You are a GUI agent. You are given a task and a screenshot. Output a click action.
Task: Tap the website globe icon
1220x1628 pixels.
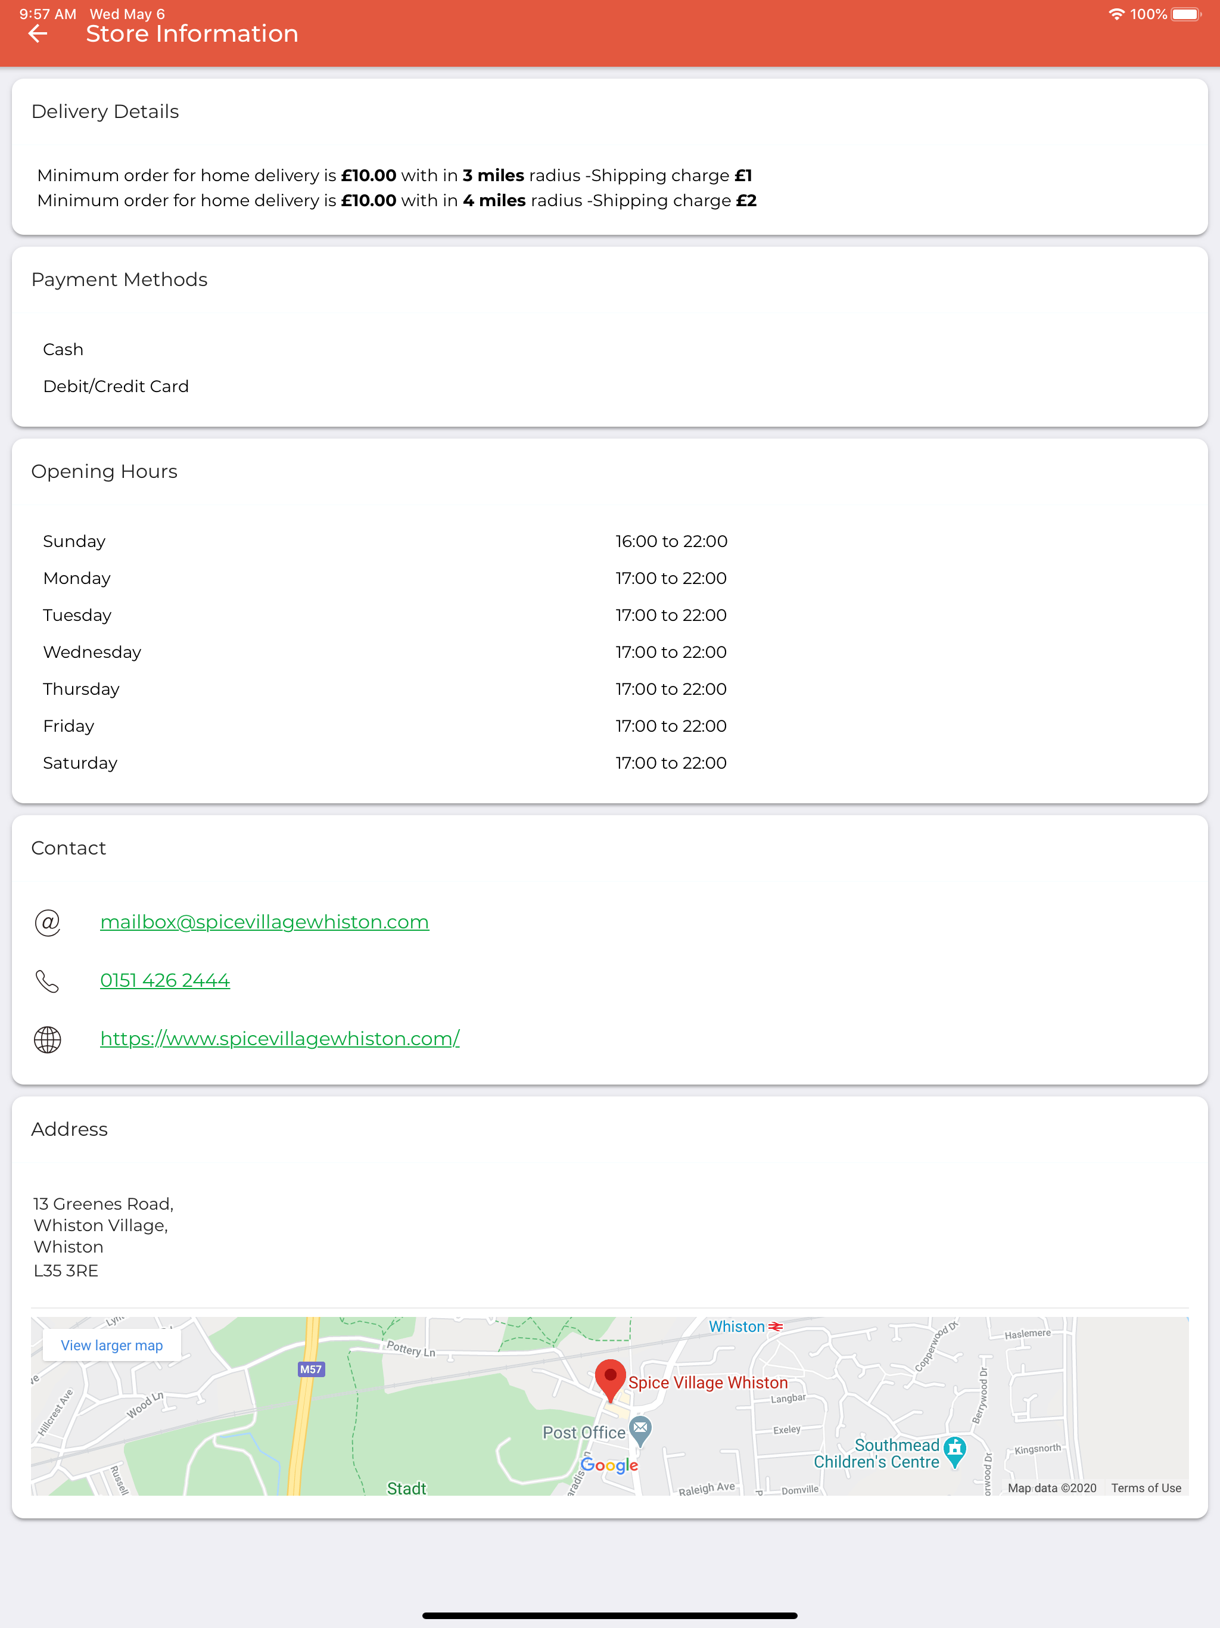(48, 1039)
